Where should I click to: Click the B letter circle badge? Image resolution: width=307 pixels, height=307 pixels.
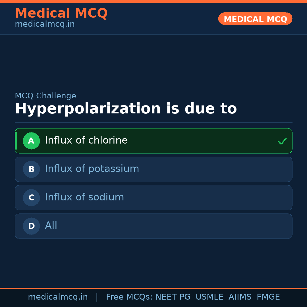31,169
